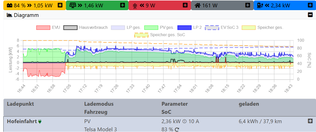
Task: Expand the Hofeinfahrt charge point details
Action: click(310, 121)
